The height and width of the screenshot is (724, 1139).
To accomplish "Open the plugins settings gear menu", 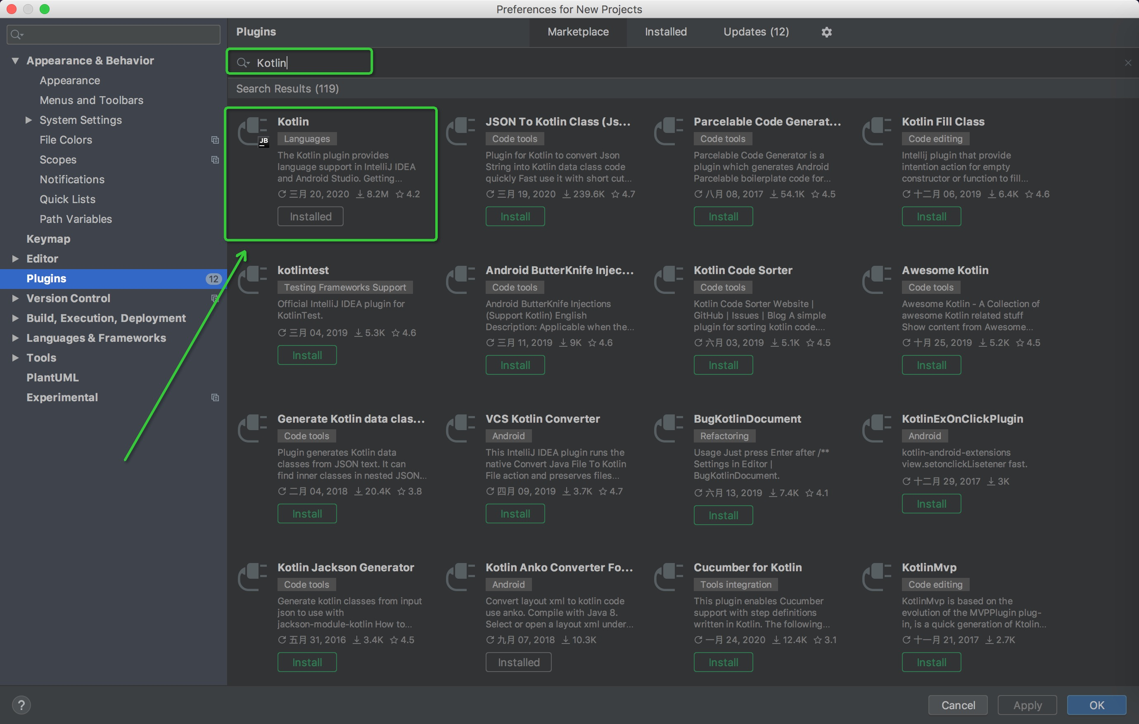I will [826, 32].
